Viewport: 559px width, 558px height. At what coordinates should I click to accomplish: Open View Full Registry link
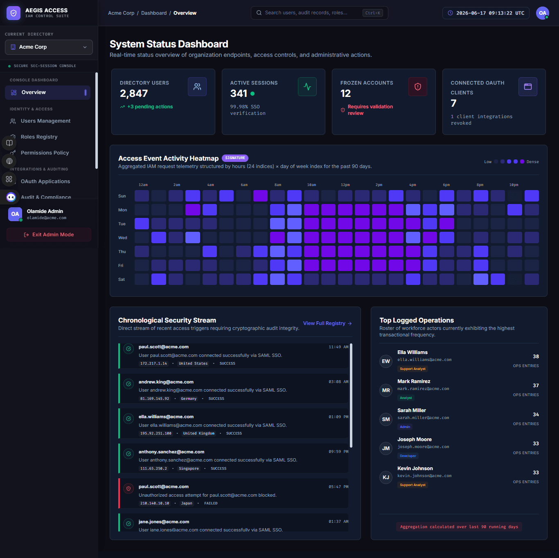click(x=327, y=323)
